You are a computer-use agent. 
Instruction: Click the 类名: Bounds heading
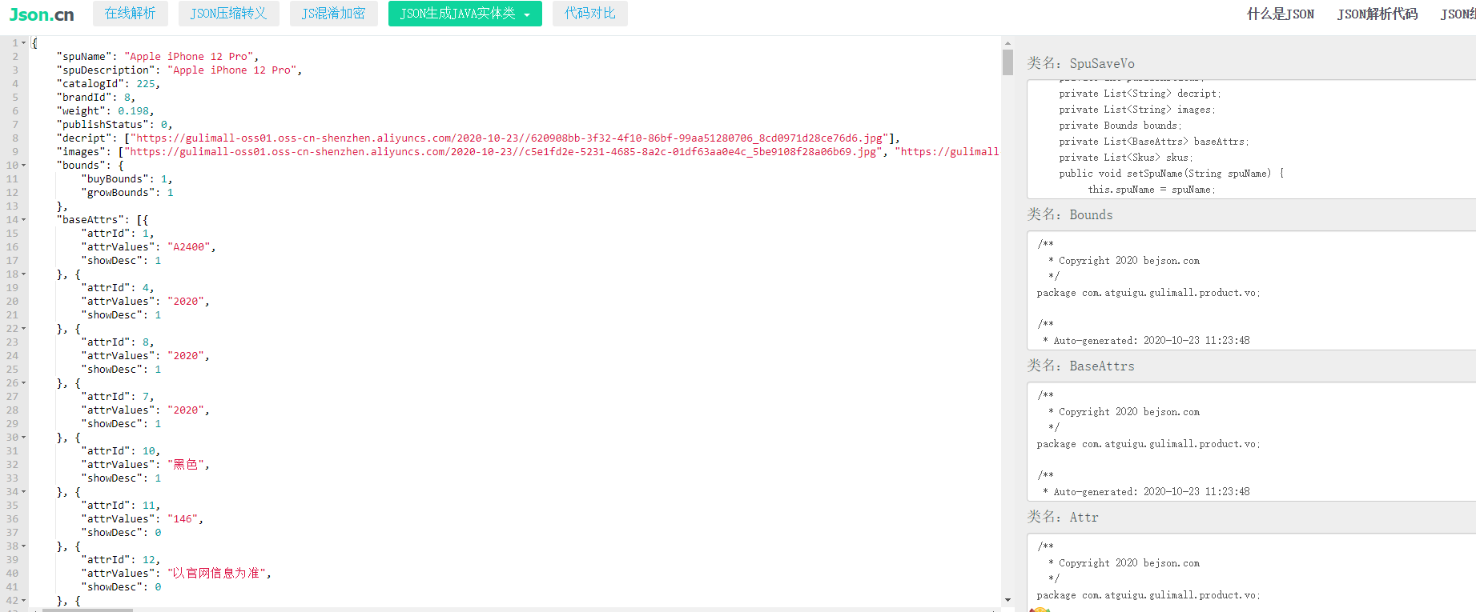1070,214
